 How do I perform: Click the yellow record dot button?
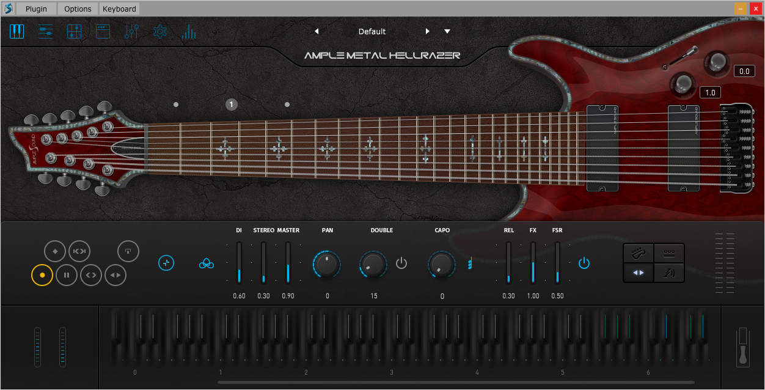(x=42, y=275)
